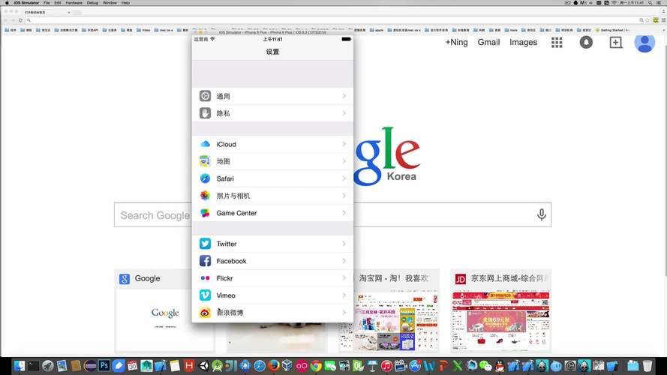
Task: Open the Facebook icon in settings
Action: pos(205,261)
